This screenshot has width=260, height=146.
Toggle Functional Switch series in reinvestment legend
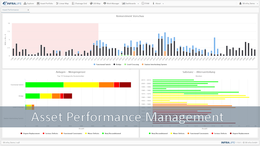tap(103, 64)
